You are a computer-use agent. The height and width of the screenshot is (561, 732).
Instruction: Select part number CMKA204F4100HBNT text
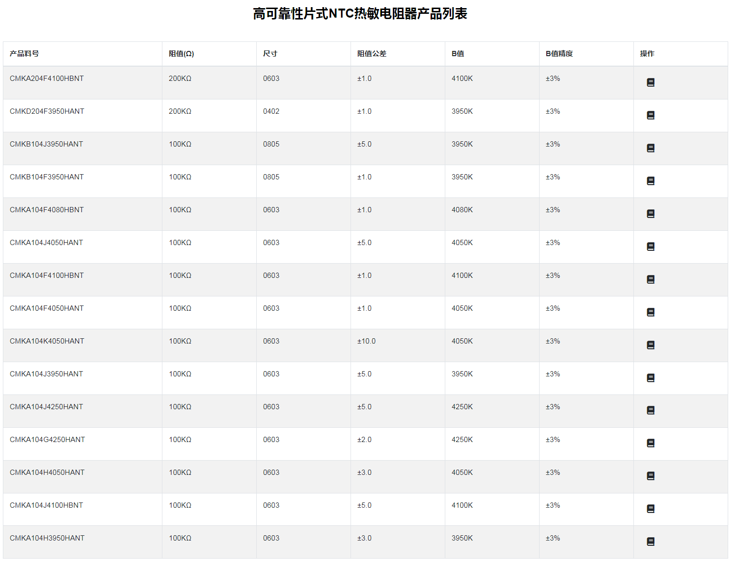coord(47,79)
